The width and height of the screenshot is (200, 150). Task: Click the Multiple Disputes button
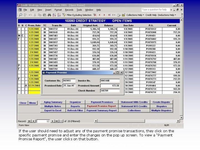click(x=161, y=111)
